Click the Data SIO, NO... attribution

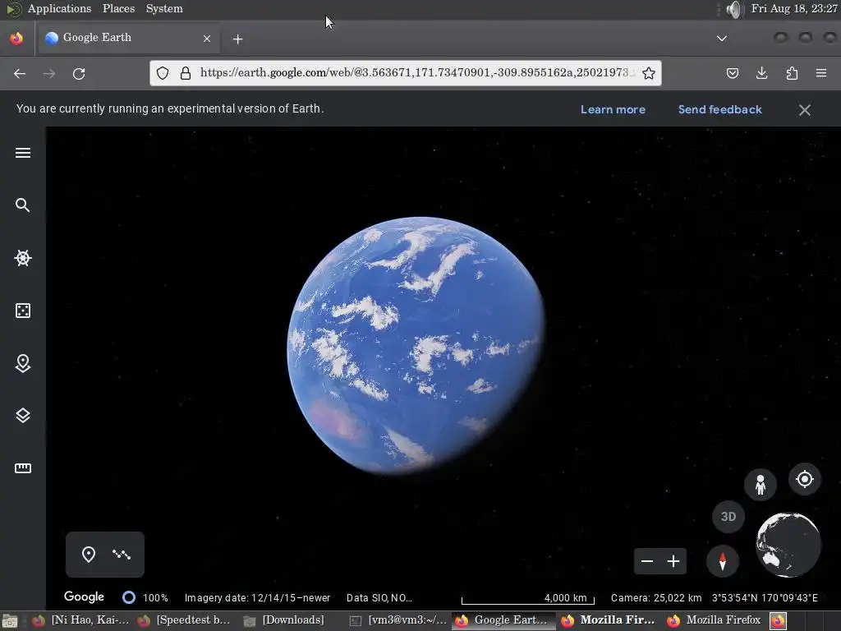pos(379,598)
